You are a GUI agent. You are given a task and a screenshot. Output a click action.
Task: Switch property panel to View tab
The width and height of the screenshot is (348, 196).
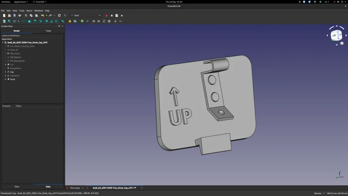click(x=17, y=187)
